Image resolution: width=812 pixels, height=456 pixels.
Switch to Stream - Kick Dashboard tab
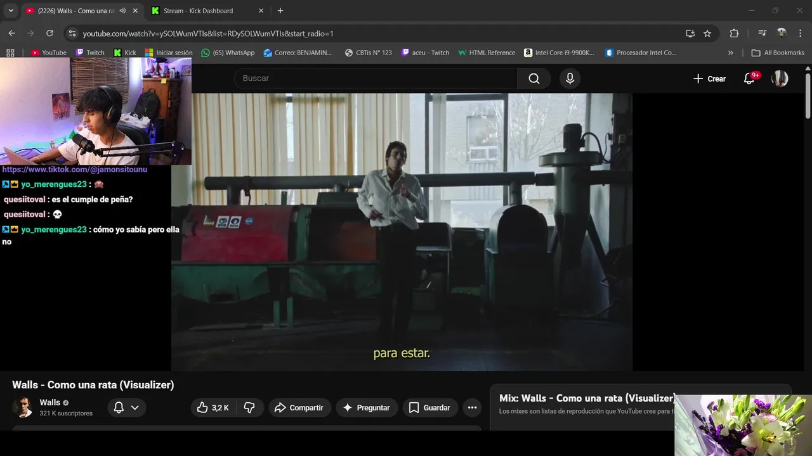pos(198,11)
